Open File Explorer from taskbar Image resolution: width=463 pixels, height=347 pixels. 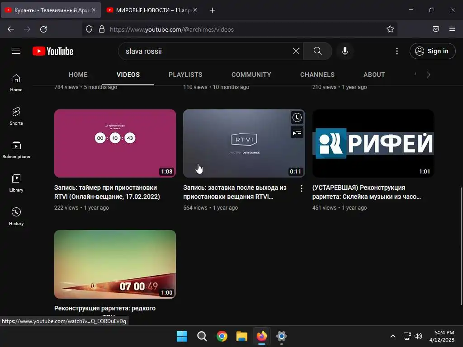(x=242, y=336)
